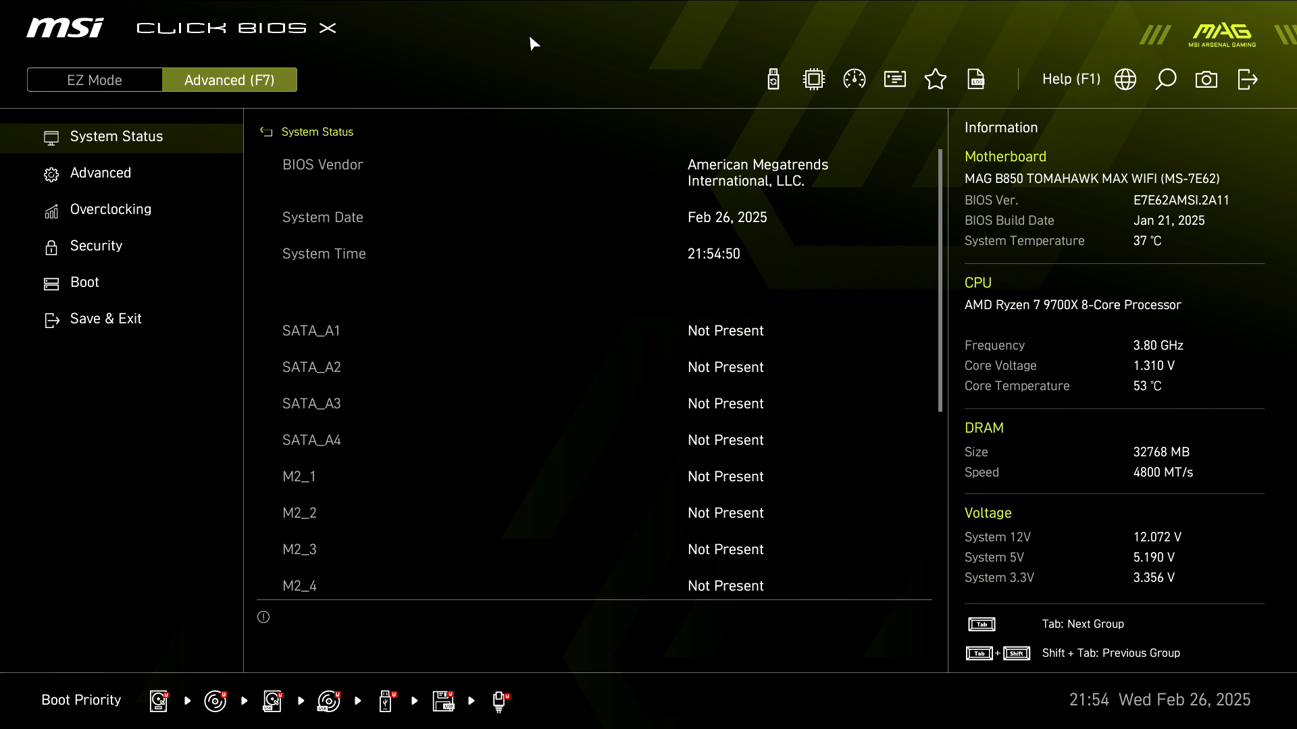Viewport: 1297px width, 729px height.
Task: Click the exit arrow icon in the top-right toolbar
Action: [1247, 80]
